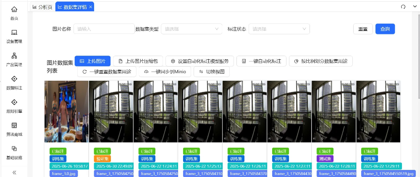Open 算法商城 store icon in sidebar
Screen dimensions: 420x177
tap(14, 126)
